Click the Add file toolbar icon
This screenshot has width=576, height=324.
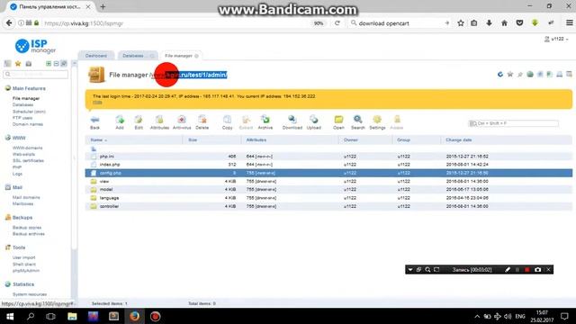[x=120, y=122]
